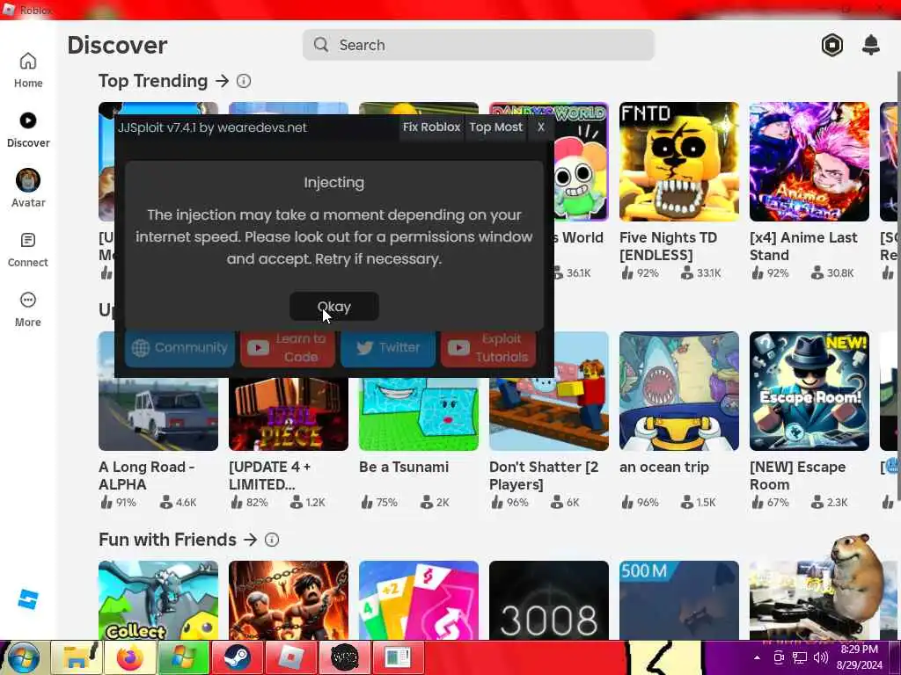Image resolution: width=901 pixels, height=675 pixels.
Task: Open the 500M game thumbnail
Action: point(679,599)
